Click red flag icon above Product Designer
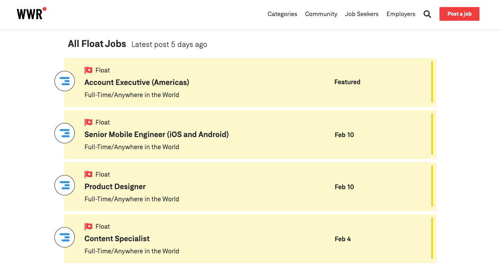The height and width of the screenshot is (280, 501). click(89, 174)
